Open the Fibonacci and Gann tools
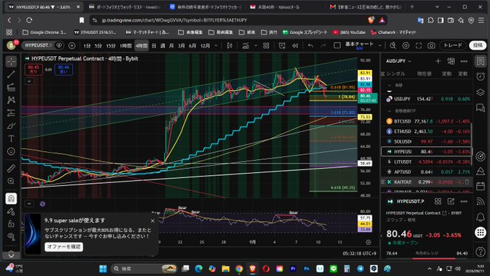 (11, 87)
